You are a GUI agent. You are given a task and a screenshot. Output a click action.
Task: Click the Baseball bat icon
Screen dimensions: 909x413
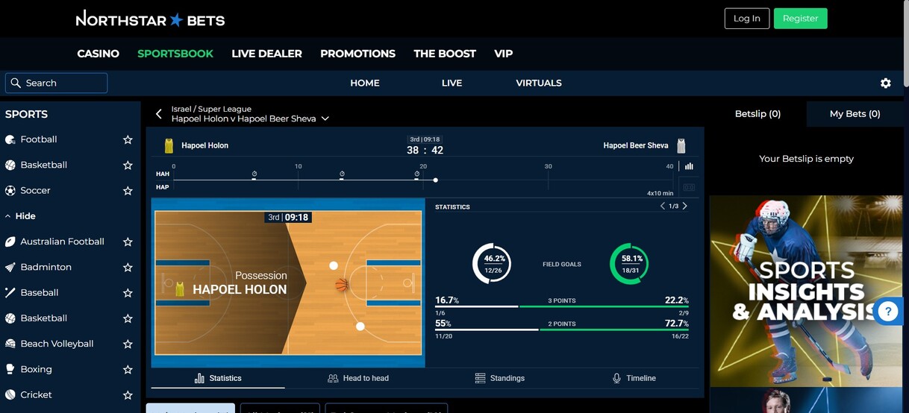(x=10, y=292)
